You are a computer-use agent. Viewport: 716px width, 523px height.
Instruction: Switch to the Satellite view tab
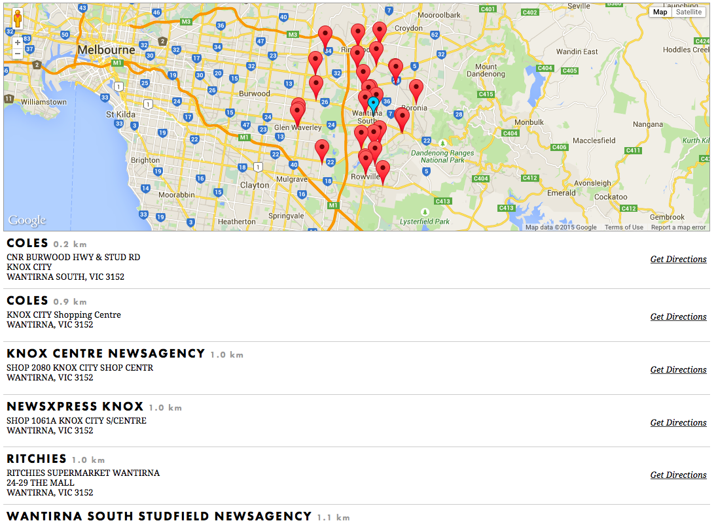pos(689,12)
